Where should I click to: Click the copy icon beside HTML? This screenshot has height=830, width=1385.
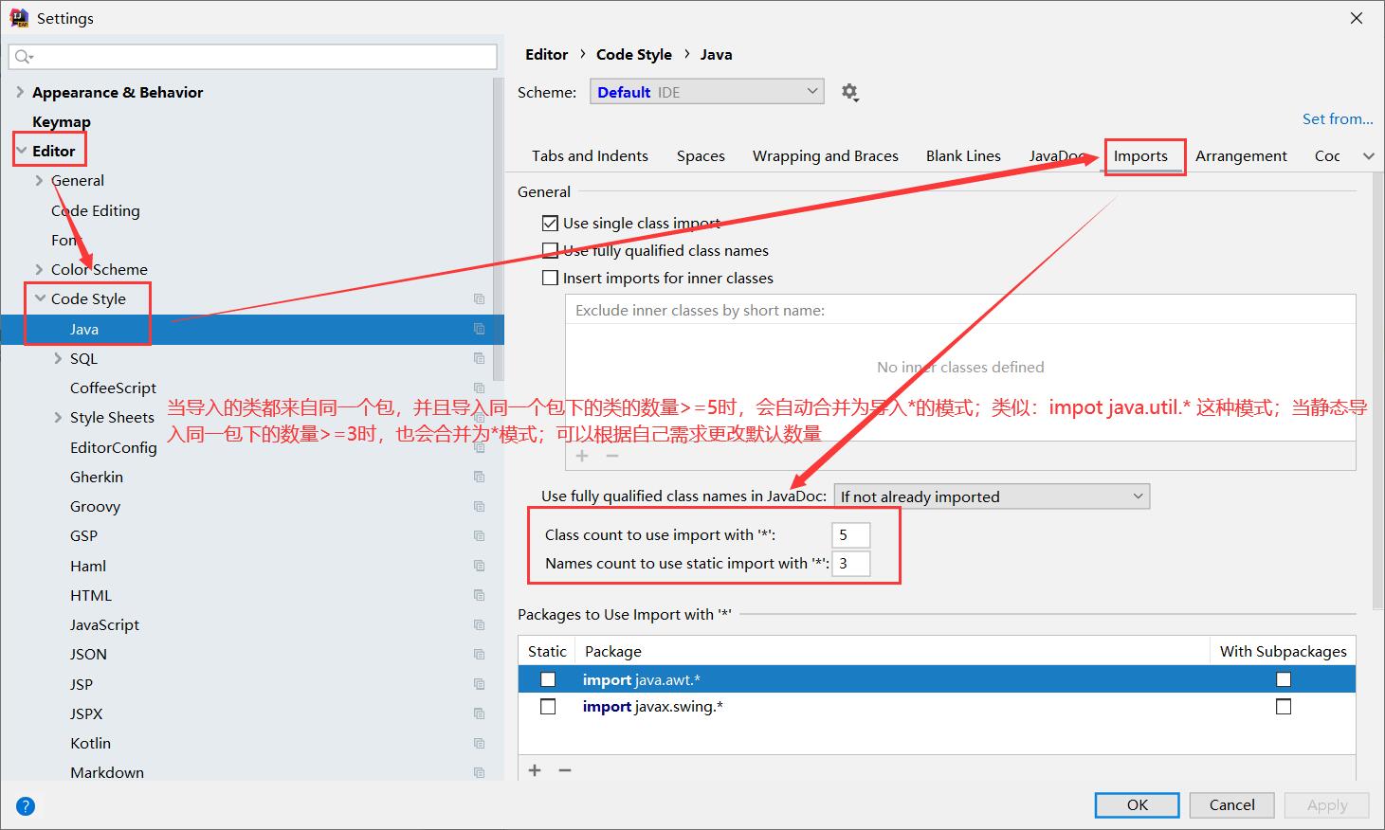point(479,595)
